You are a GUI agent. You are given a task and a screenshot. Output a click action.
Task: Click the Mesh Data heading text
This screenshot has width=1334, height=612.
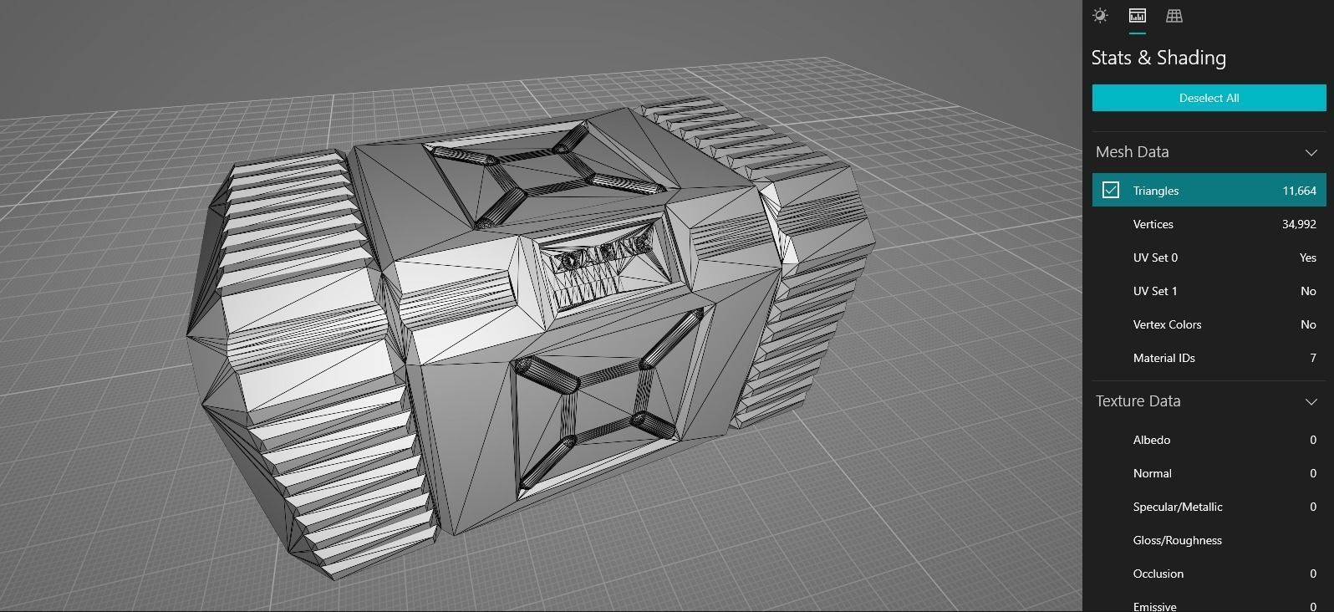1132,152
